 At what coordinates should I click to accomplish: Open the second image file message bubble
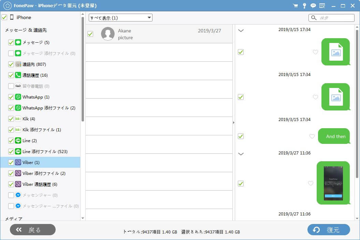(336, 97)
